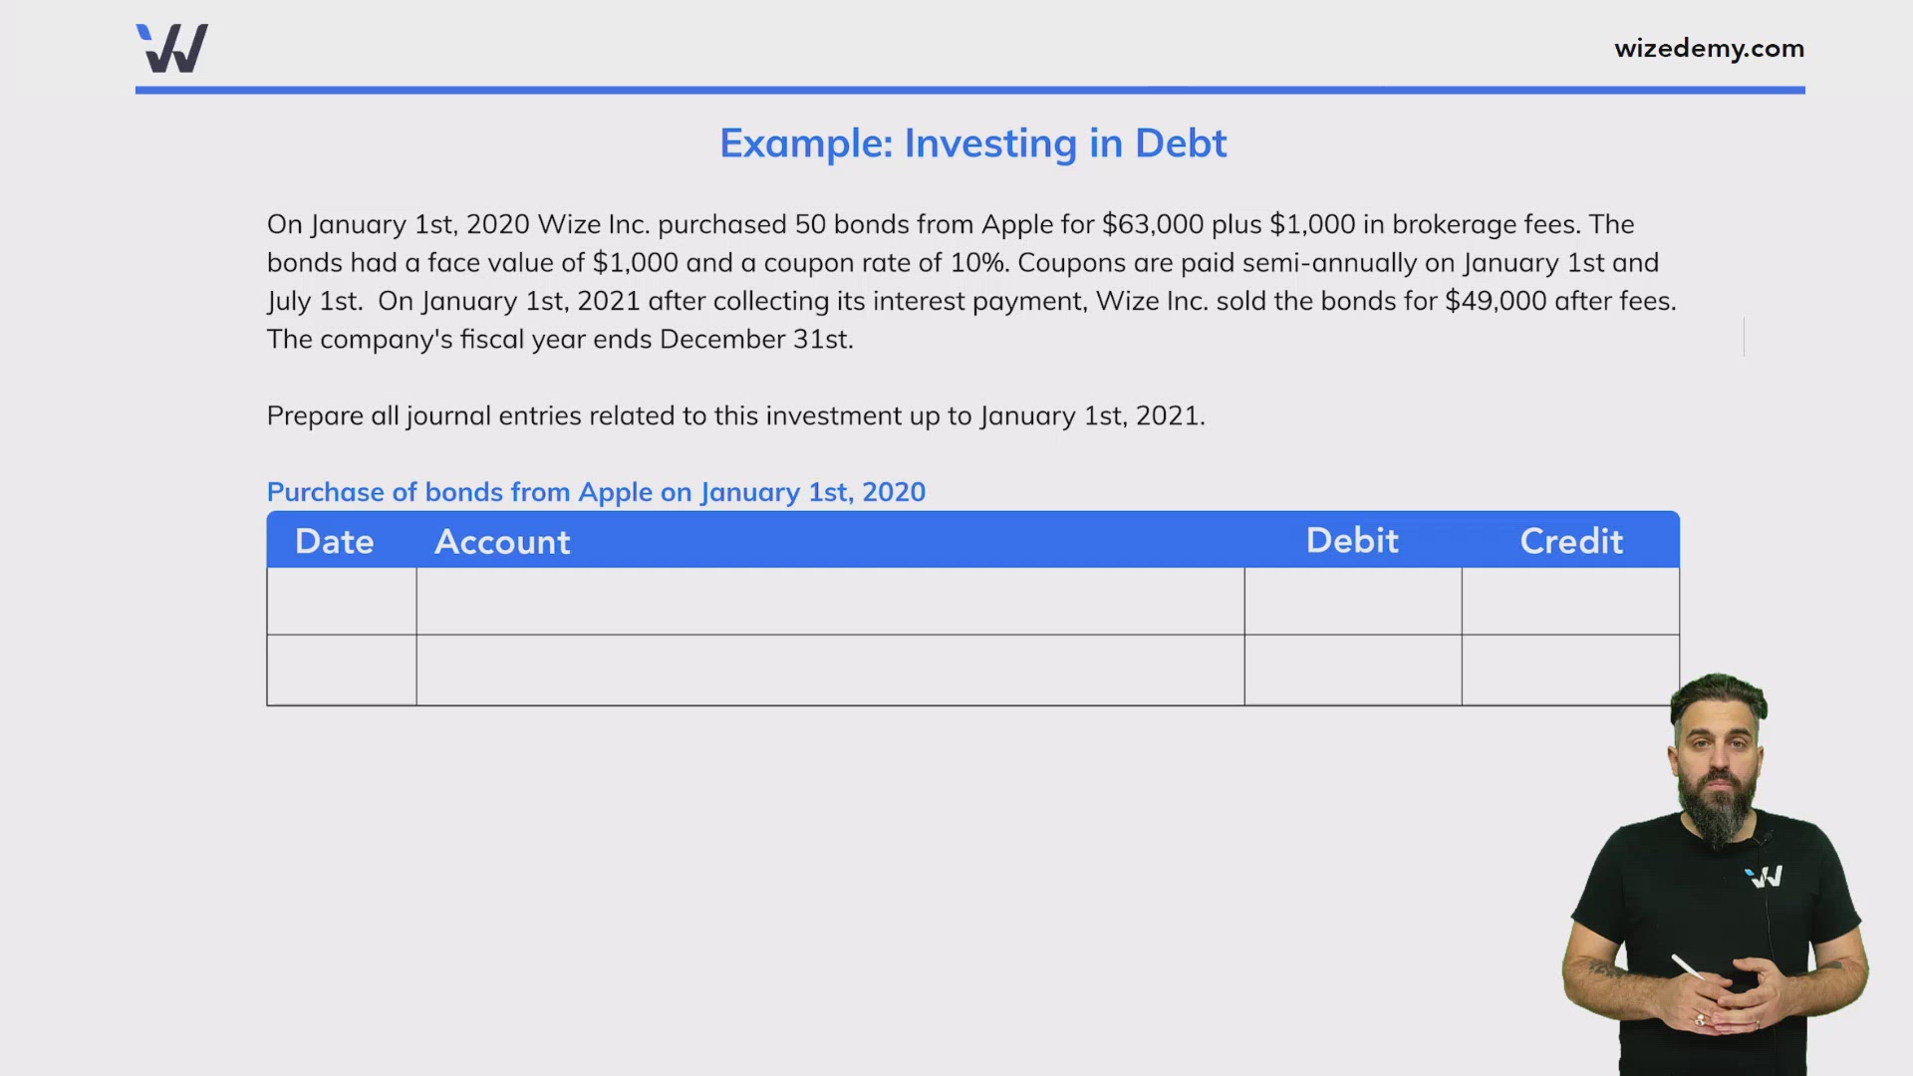This screenshot has height=1076, width=1913.
Task: Click the first row Credit cell
Action: (x=1570, y=601)
